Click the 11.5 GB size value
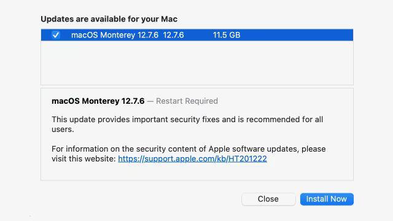The image size is (393, 221). [227, 35]
